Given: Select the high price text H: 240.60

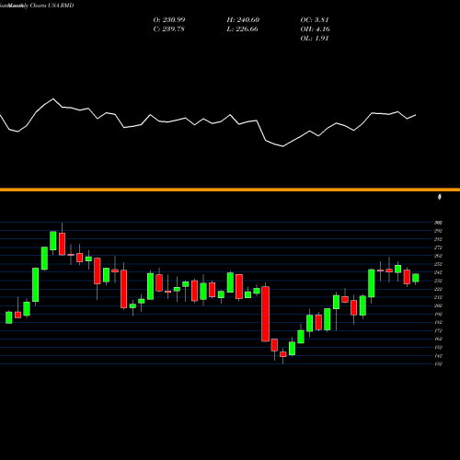Looking at the screenshot, I should point(243,20).
